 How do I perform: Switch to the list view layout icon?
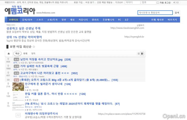pos(139,54)
